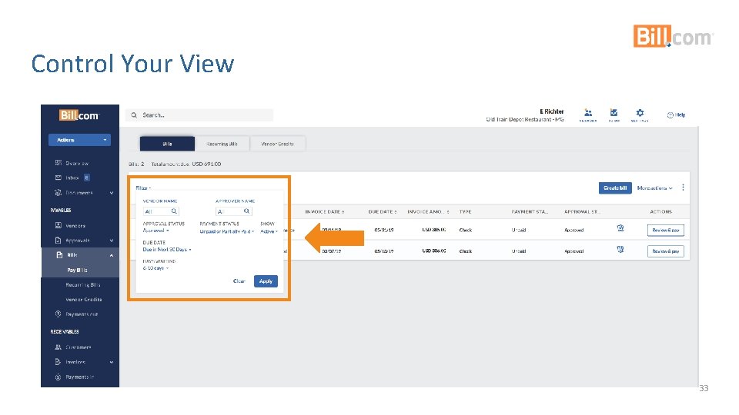Open the Network icon in the header
This screenshot has height=415, width=739.
pos(587,113)
